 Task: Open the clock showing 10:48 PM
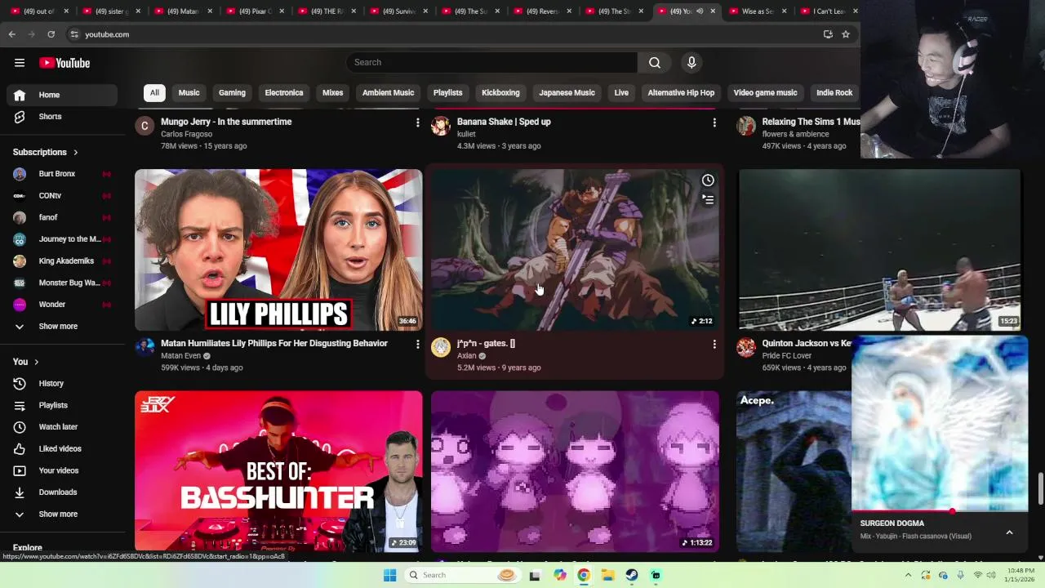[1015, 575]
